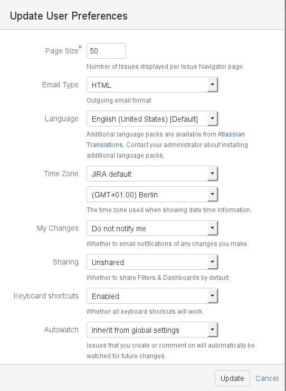The width and height of the screenshot is (286, 391).
Task: Open the Email Type dropdown arrow
Action: click(212, 85)
